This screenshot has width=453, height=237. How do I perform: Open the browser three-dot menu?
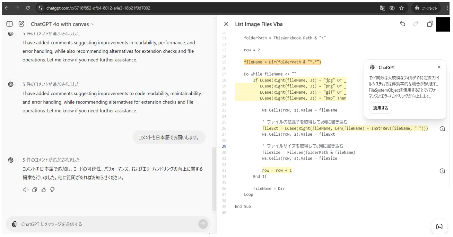(x=447, y=8)
